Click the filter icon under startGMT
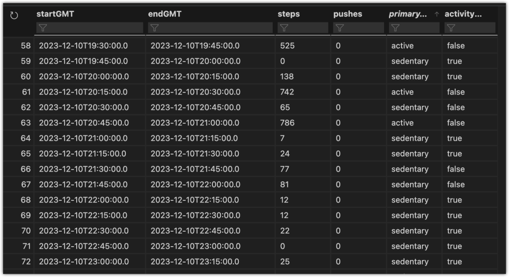This screenshot has width=509, height=277. coord(43,28)
